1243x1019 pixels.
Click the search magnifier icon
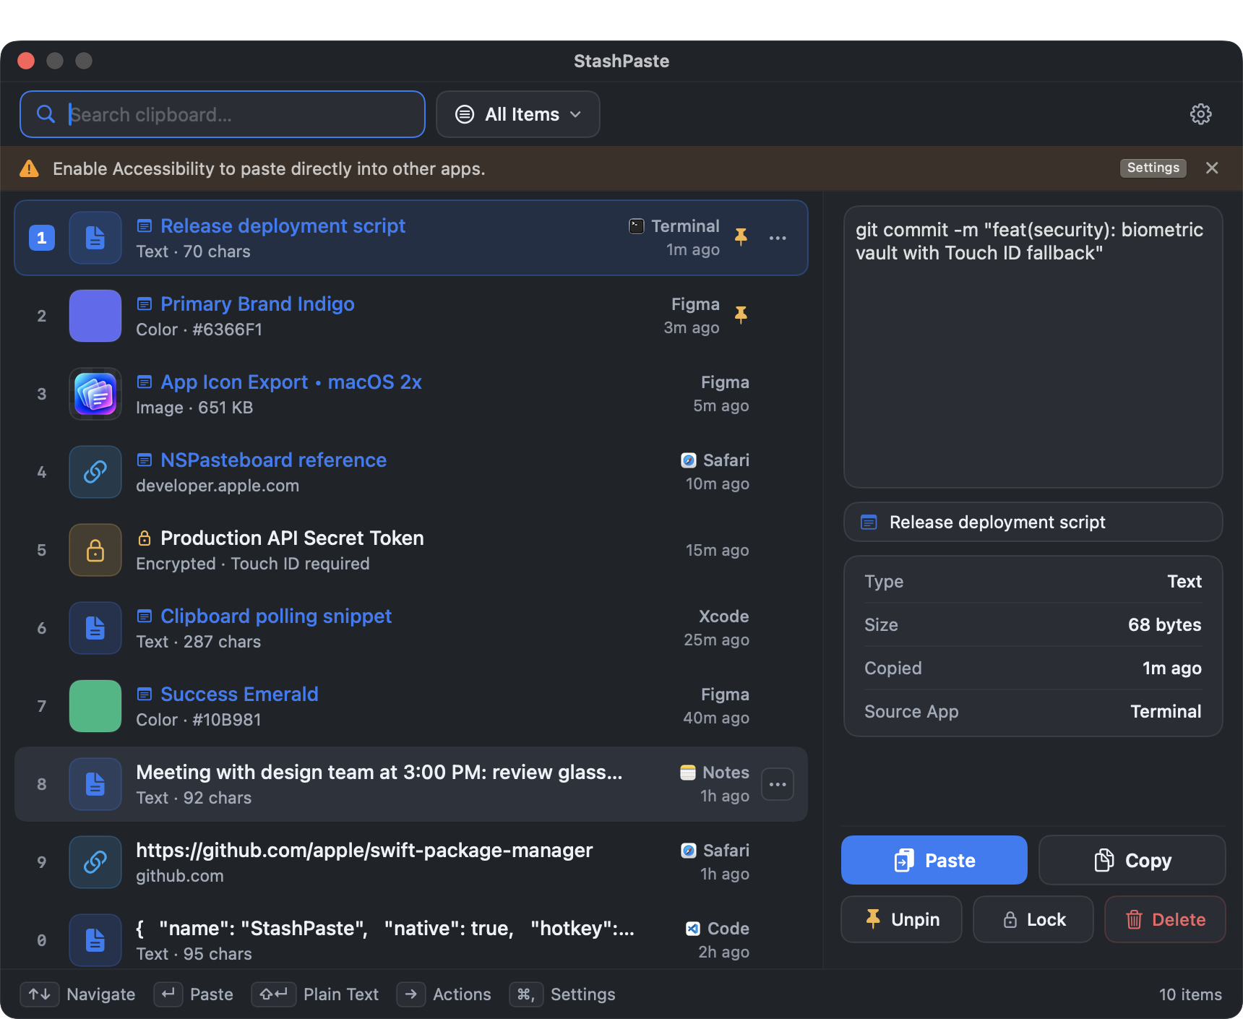(46, 114)
